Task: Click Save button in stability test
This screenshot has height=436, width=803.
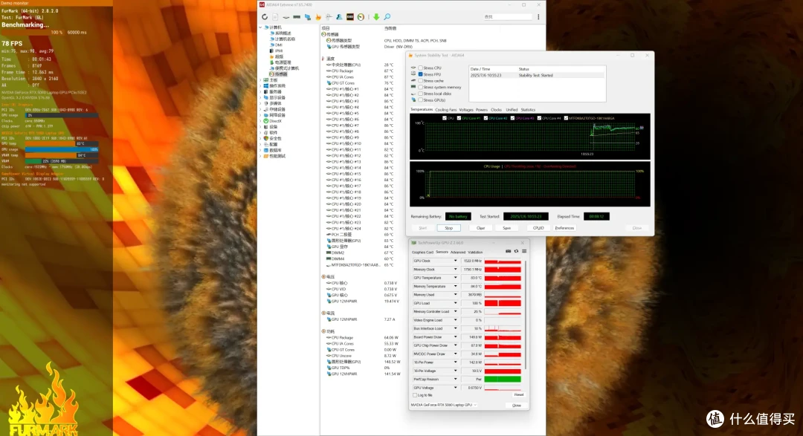Action: point(506,228)
